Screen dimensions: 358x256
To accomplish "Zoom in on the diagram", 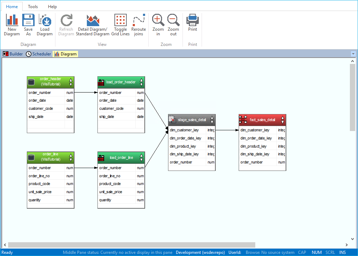I will tap(158, 25).
